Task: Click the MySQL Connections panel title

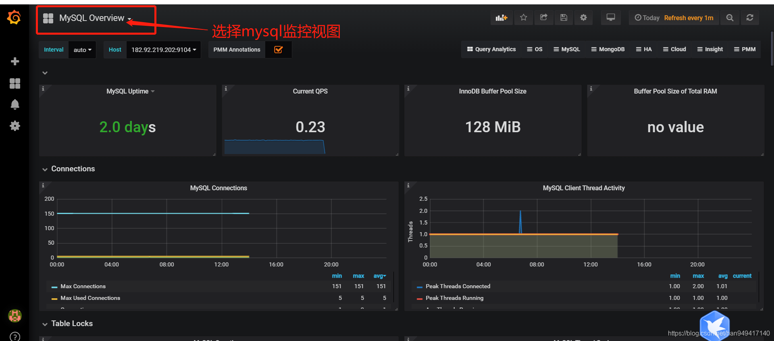Action: (x=218, y=188)
